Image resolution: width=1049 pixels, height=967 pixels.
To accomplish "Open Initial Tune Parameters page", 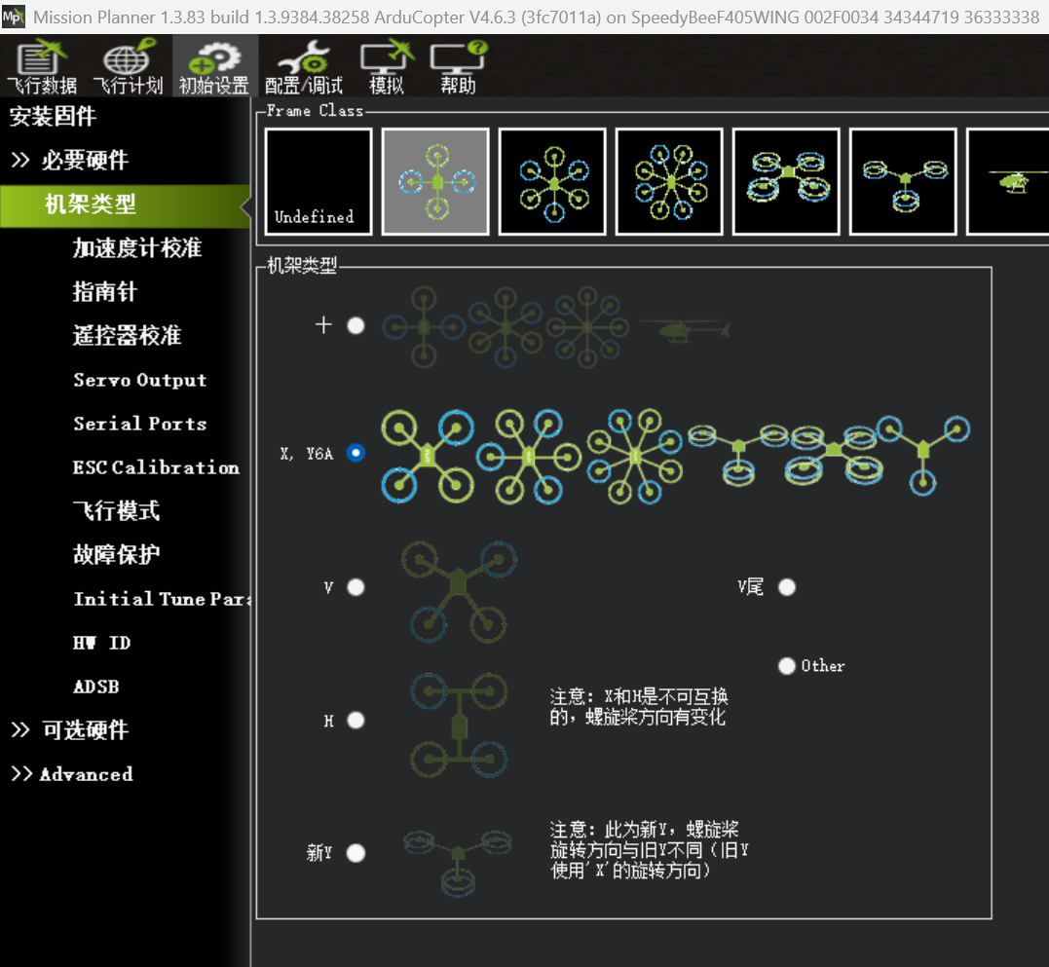I will click(162, 599).
